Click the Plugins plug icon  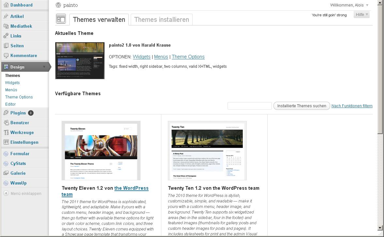click(x=6, y=113)
